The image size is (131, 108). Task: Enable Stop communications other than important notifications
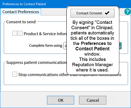(x=15, y=74)
